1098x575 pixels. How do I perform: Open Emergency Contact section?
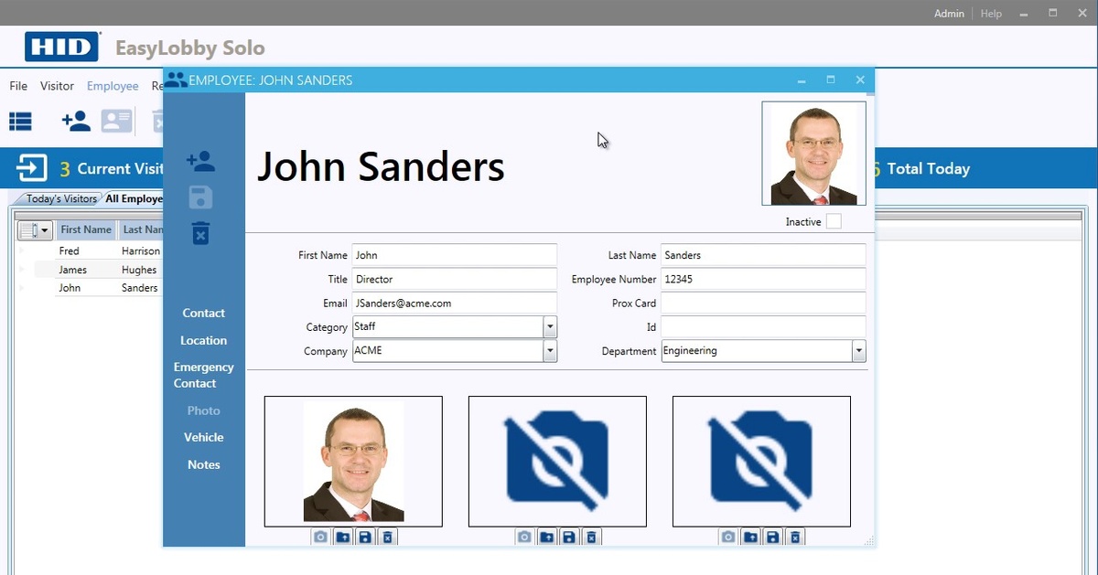(x=203, y=375)
